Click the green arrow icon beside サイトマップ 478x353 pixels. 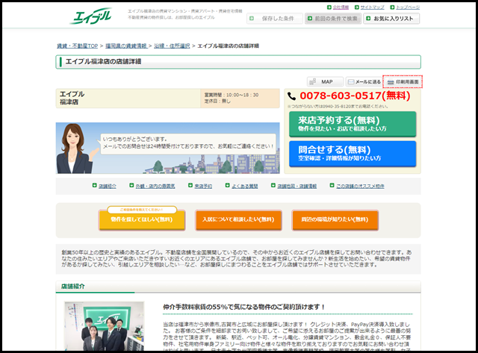point(357,7)
